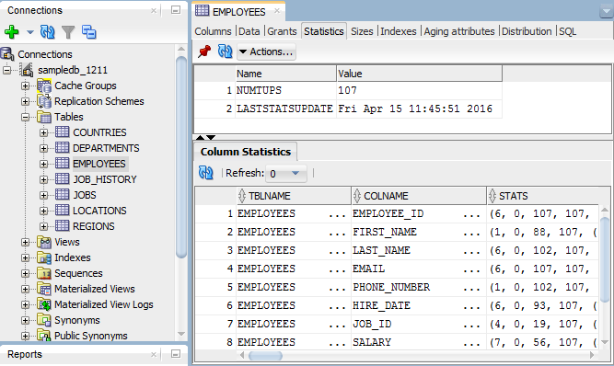Expand the DEPARTMENTS table node

[x=44, y=149]
